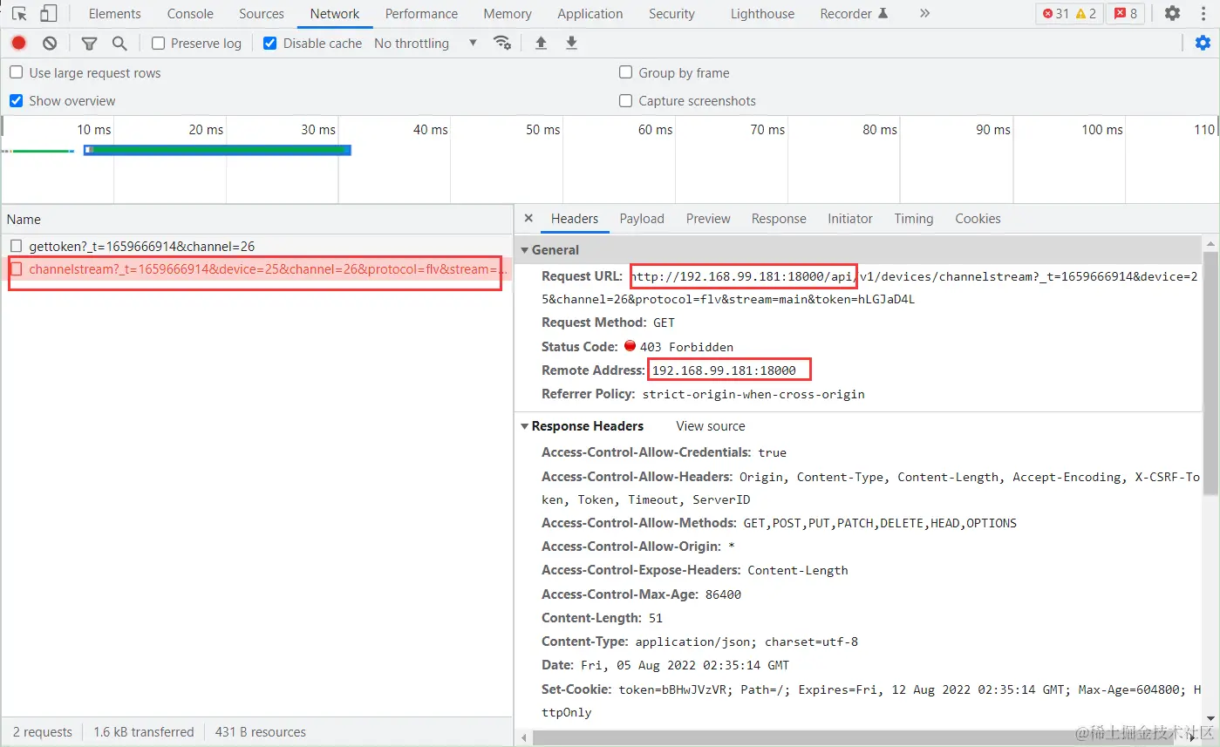
Task: Clear the network log
Action: point(50,43)
